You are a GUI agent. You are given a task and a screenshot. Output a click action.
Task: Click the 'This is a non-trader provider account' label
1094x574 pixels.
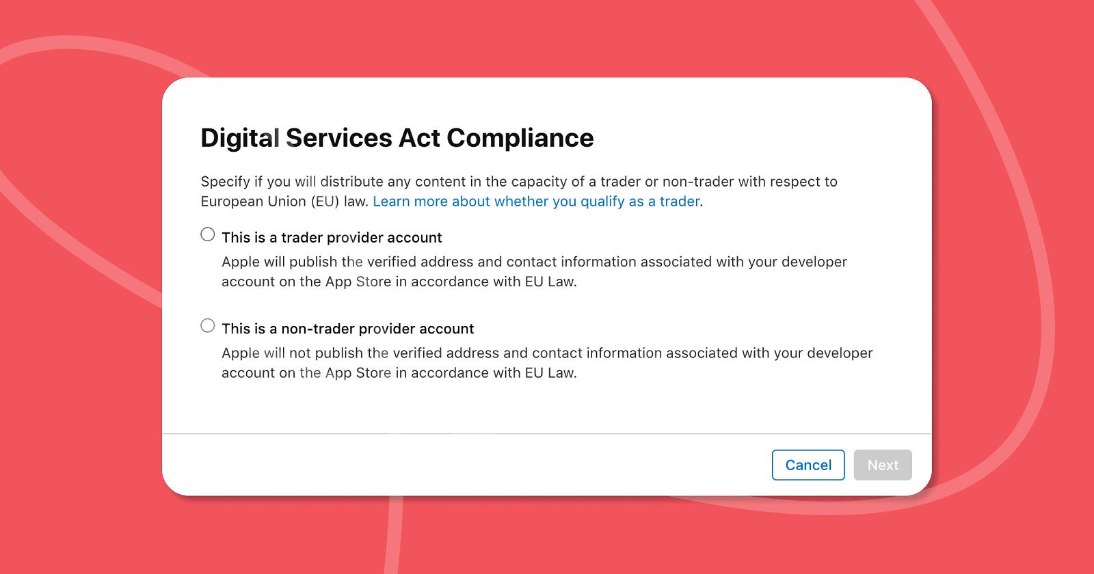[347, 329]
